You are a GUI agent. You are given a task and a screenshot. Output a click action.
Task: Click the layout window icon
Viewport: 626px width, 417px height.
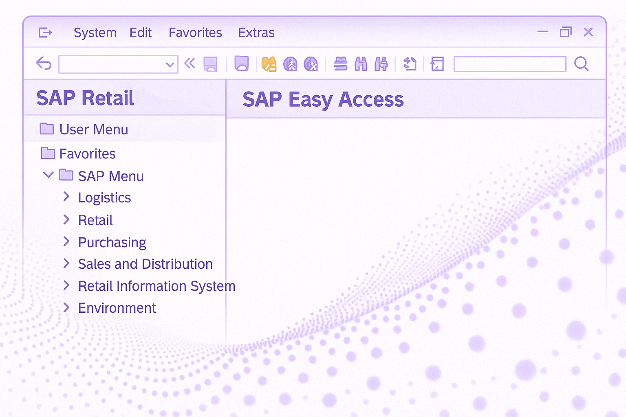(x=437, y=64)
